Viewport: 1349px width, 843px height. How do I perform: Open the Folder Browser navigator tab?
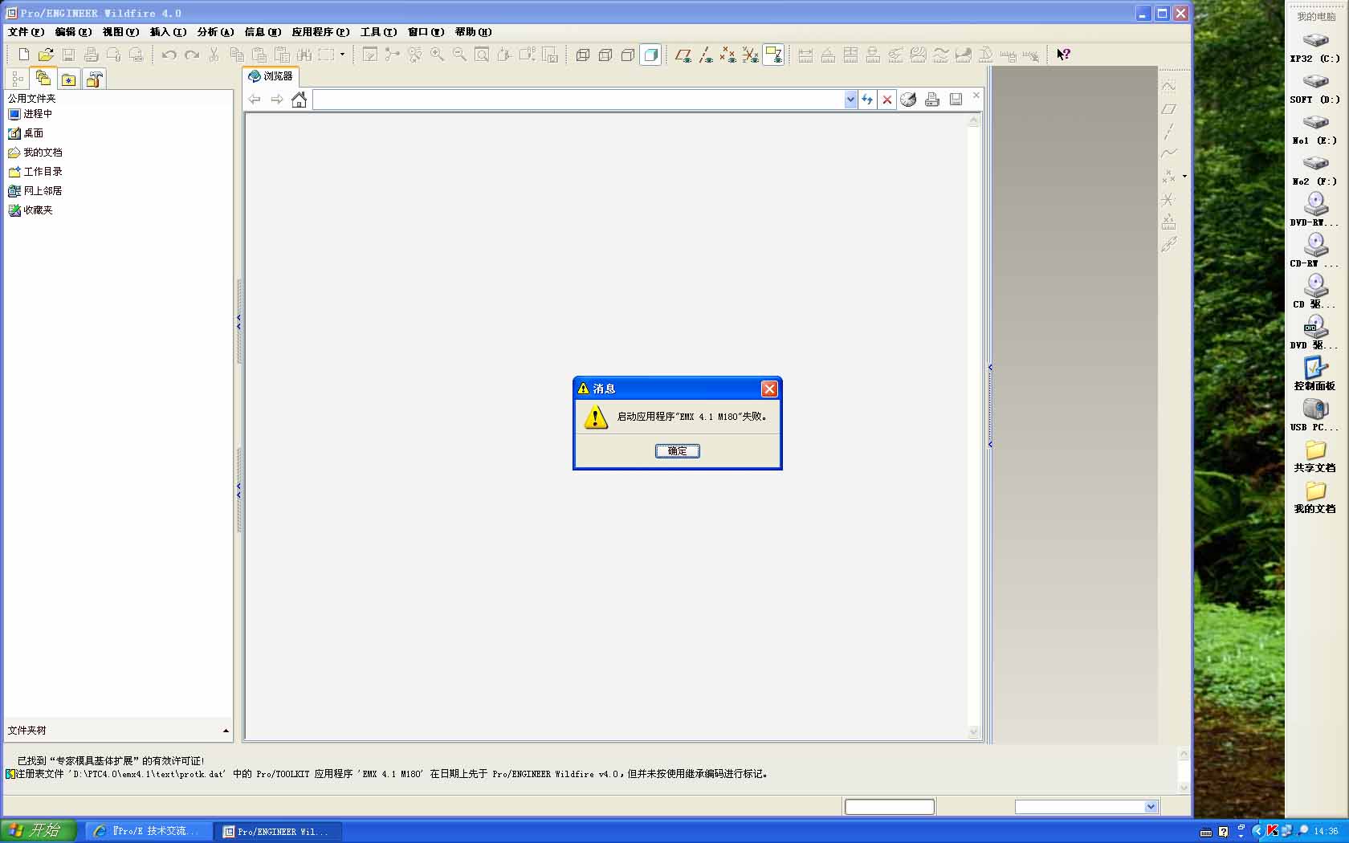(x=43, y=78)
